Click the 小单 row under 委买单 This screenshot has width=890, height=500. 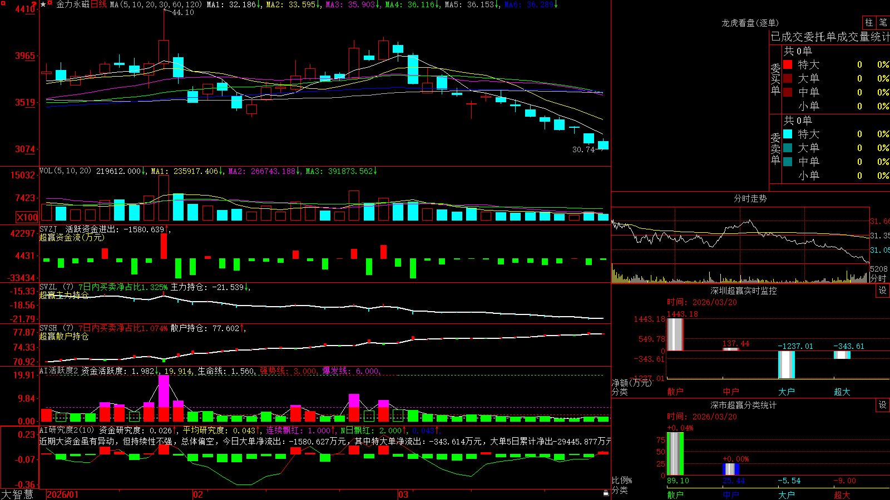coord(837,106)
